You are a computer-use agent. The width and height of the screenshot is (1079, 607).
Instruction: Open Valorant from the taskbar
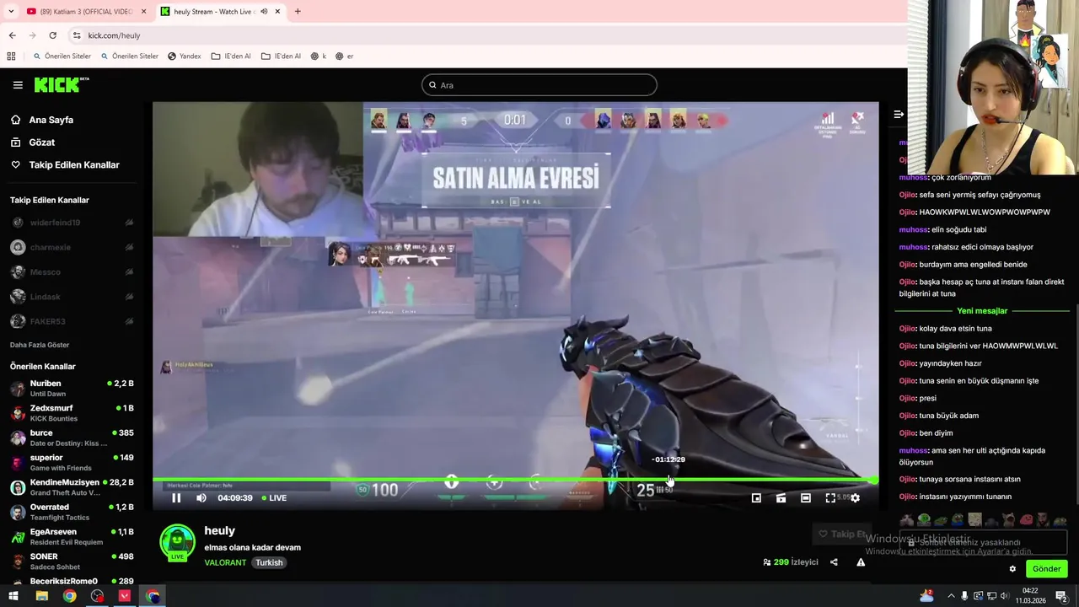click(x=125, y=596)
